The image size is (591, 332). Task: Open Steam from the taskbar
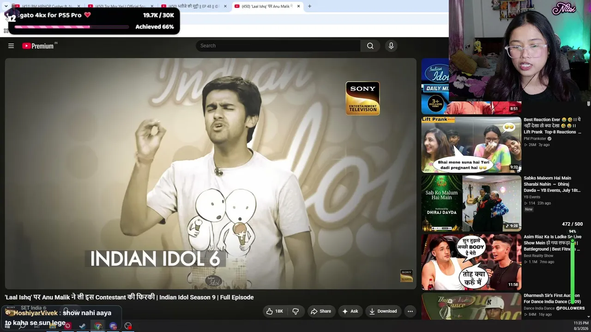coord(82,326)
